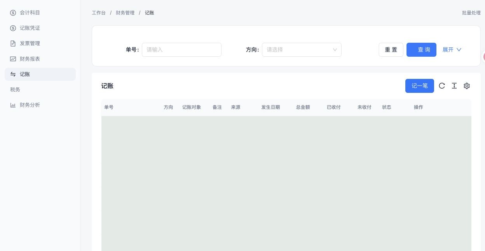Viewport: 485px width, 251px height.
Task: Click the current 记账 breadcrumb
Action: pos(150,13)
